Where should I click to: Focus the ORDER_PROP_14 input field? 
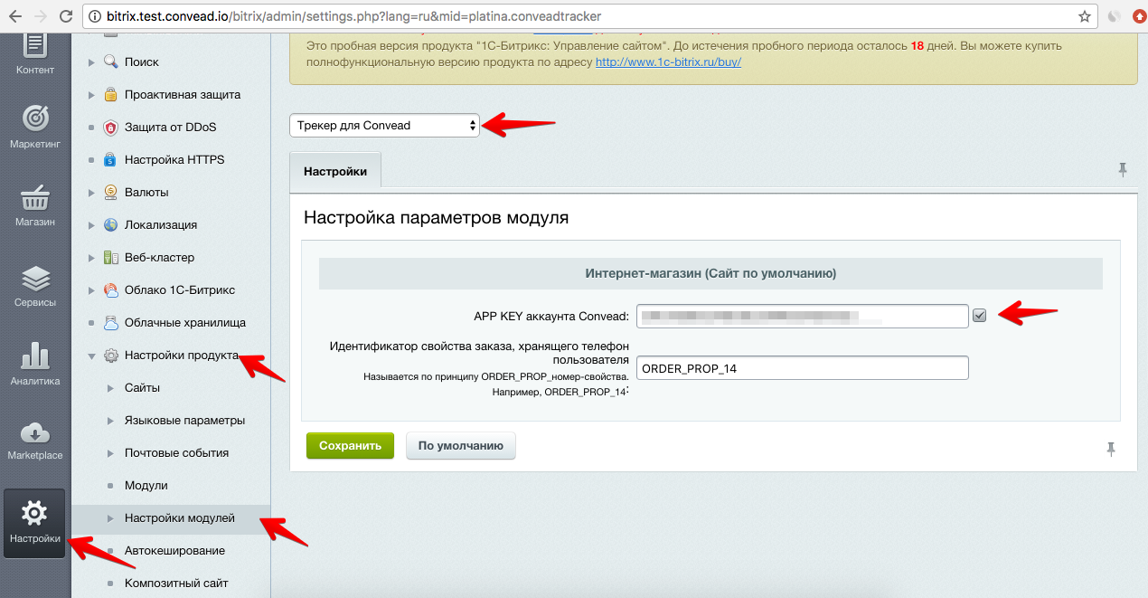(x=803, y=368)
